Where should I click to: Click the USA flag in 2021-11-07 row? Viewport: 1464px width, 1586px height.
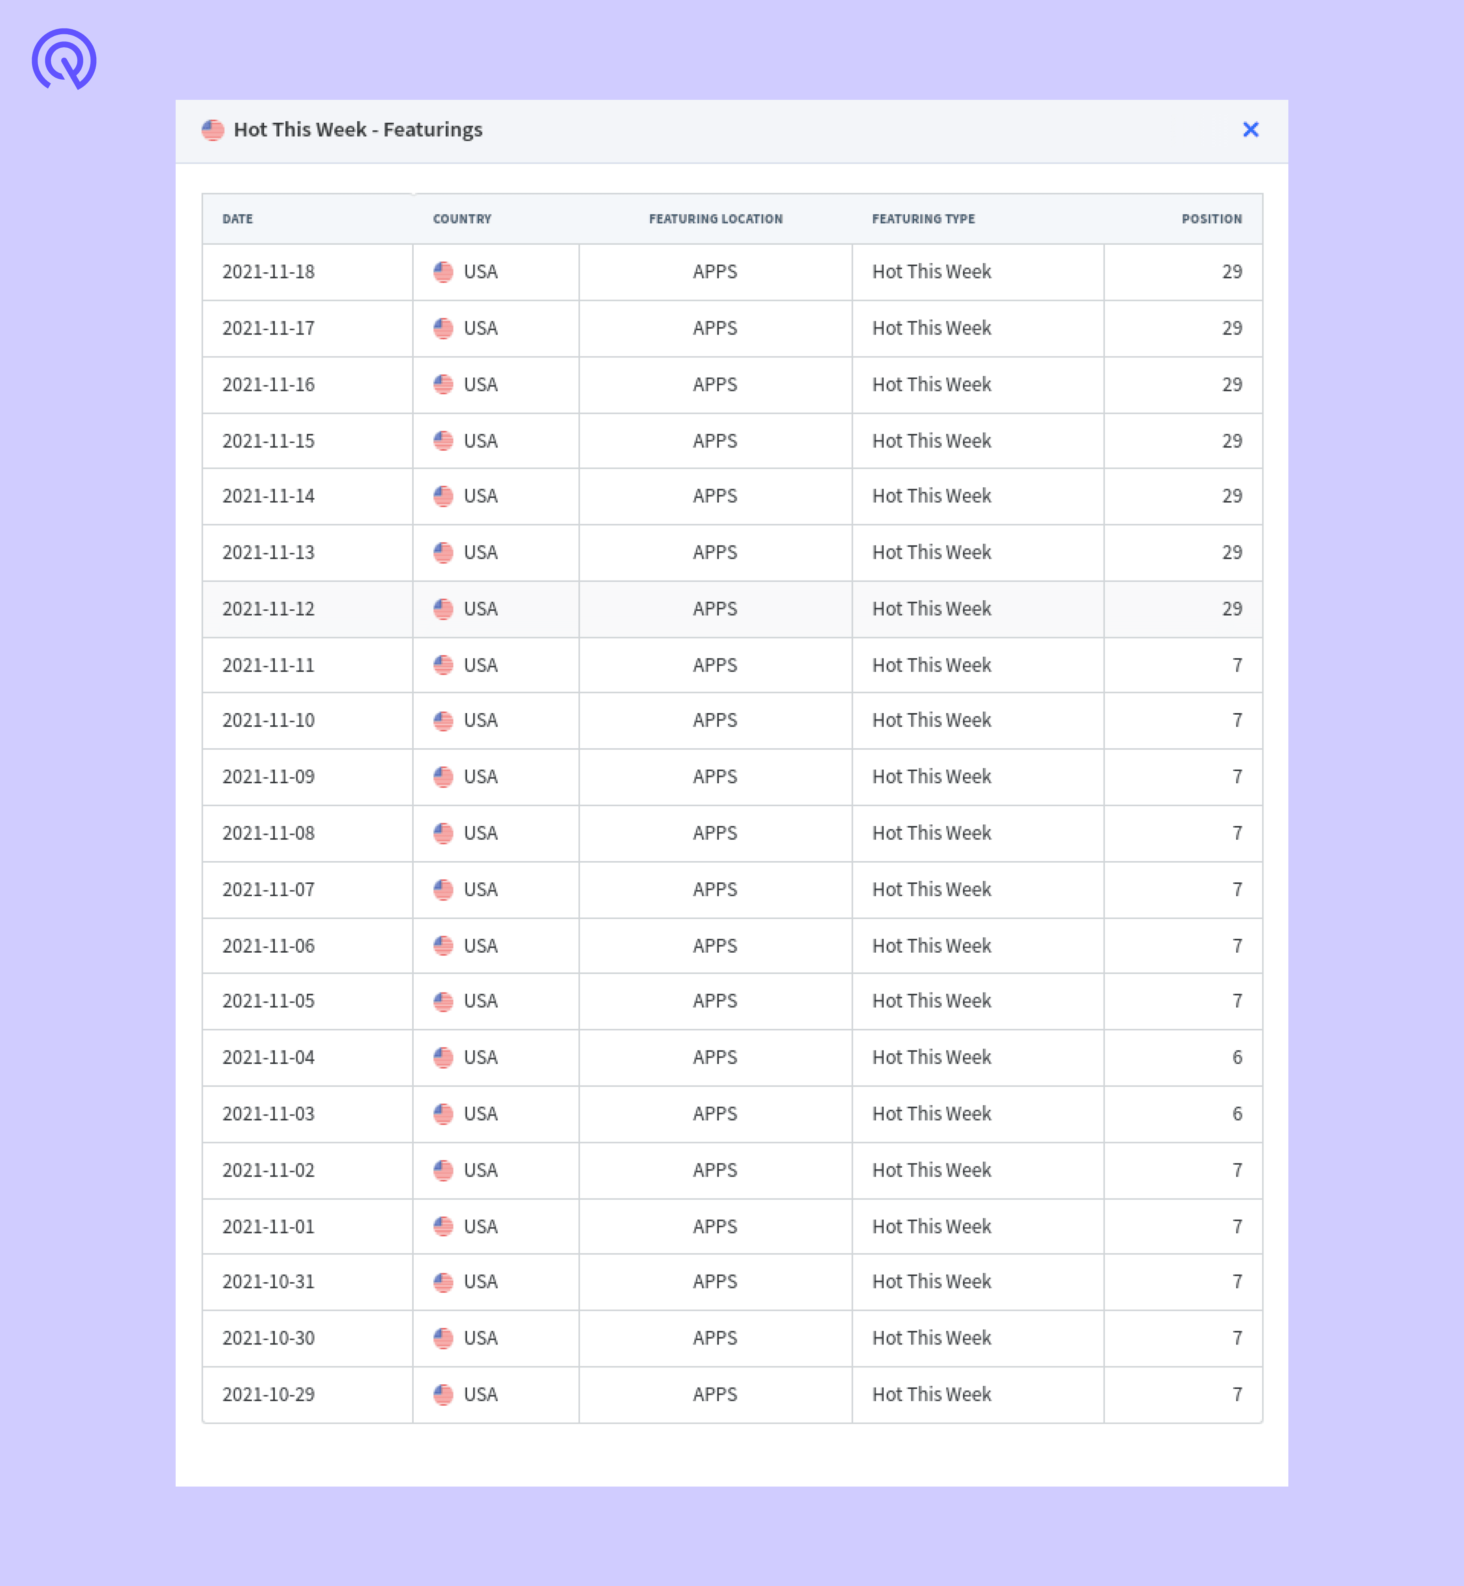[443, 889]
